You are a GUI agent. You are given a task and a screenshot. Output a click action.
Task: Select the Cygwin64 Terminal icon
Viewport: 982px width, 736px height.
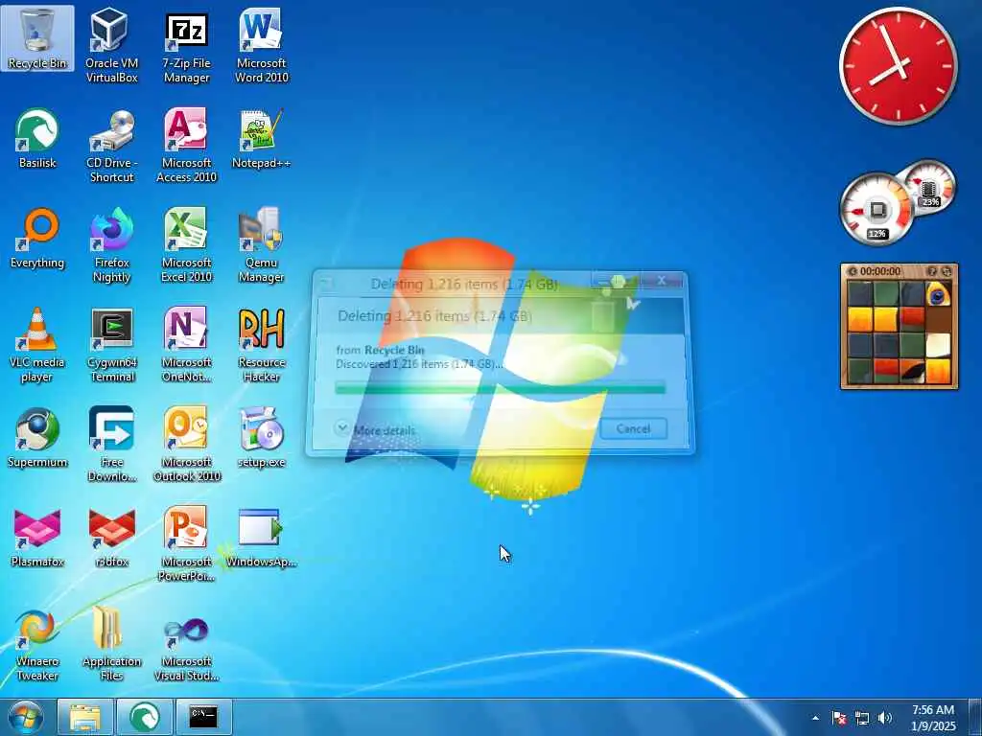point(111,344)
